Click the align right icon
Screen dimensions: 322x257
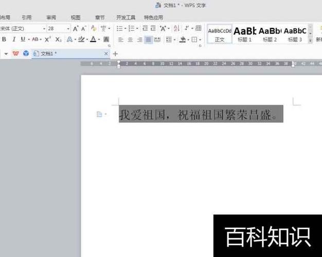(139, 40)
